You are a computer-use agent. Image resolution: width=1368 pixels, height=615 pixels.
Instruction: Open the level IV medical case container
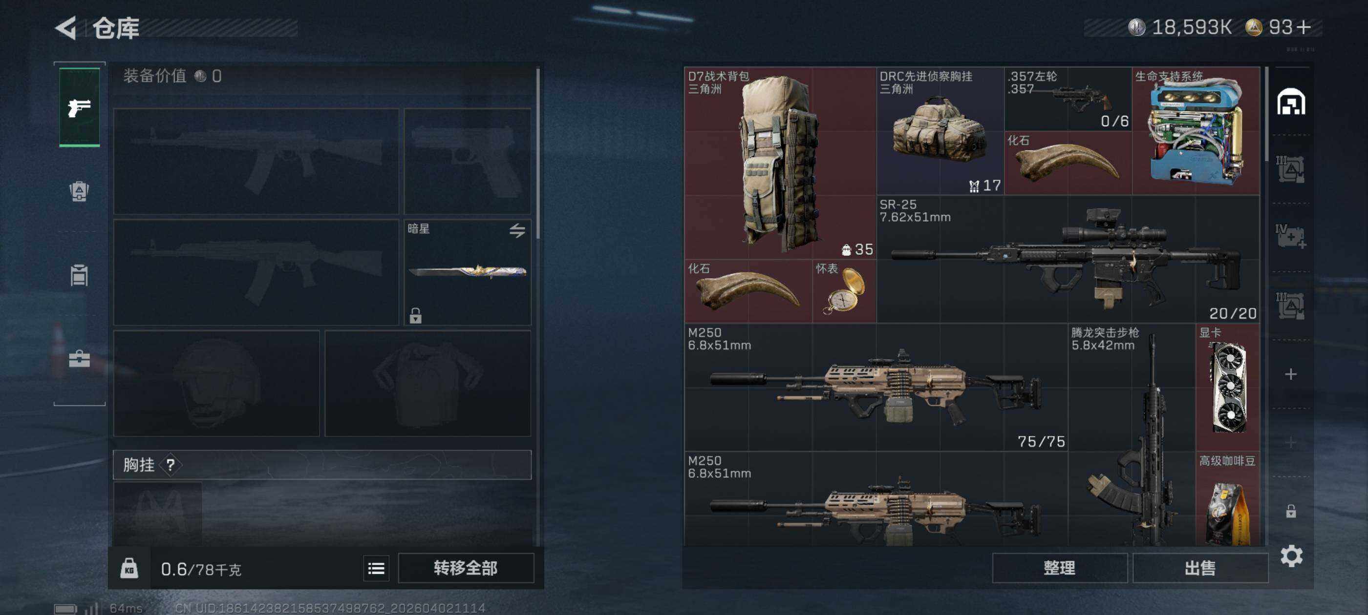click(1291, 236)
